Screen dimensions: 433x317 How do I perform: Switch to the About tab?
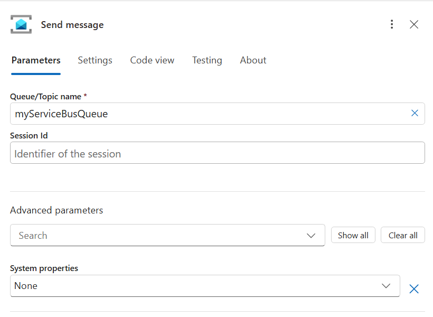click(x=253, y=60)
